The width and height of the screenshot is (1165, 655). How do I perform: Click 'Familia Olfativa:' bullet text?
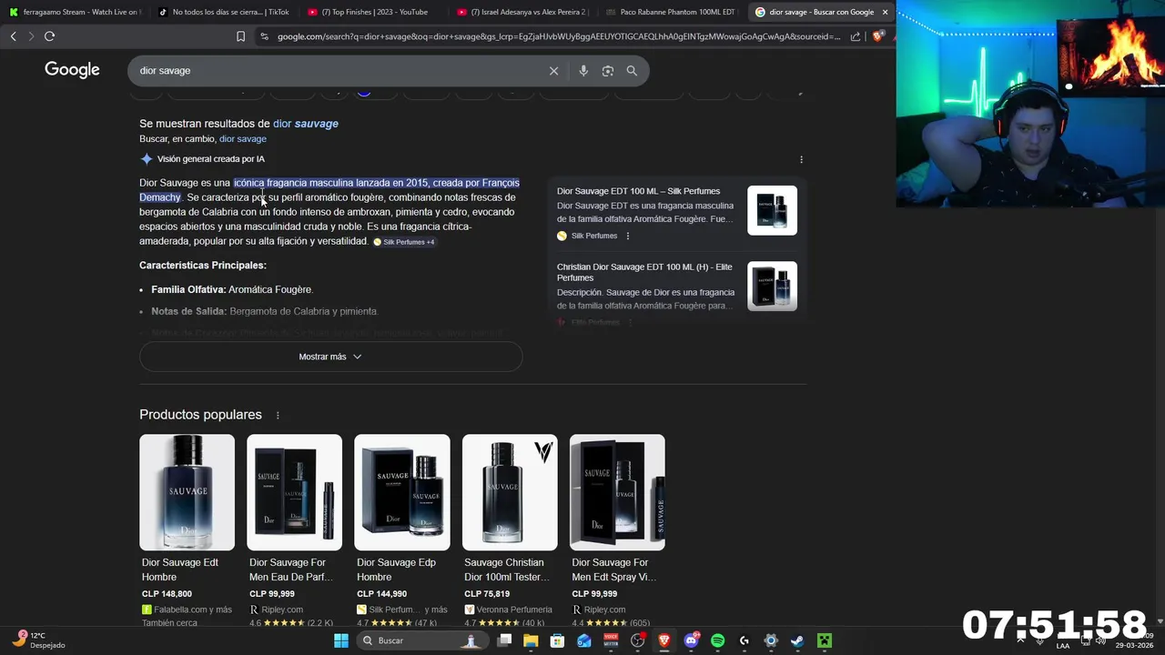pyautogui.click(x=188, y=289)
